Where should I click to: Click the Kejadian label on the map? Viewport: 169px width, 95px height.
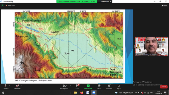tap(55, 32)
